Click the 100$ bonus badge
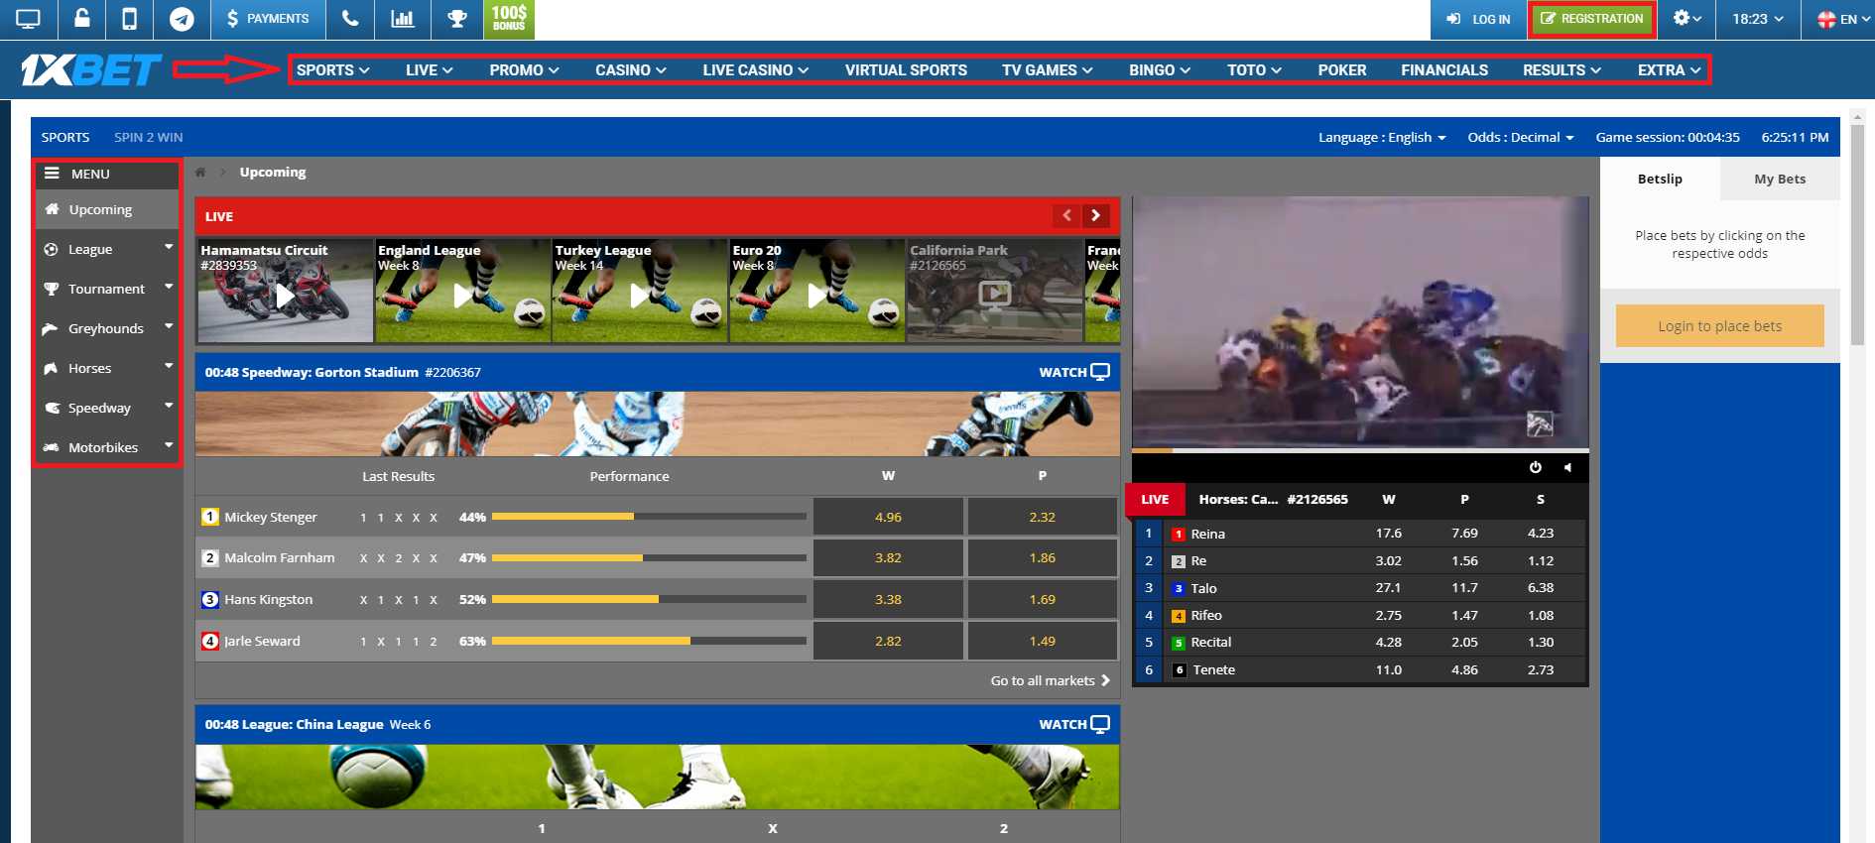Image resolution: width=1875 pixels, height=843 pixels. [509, 19]
